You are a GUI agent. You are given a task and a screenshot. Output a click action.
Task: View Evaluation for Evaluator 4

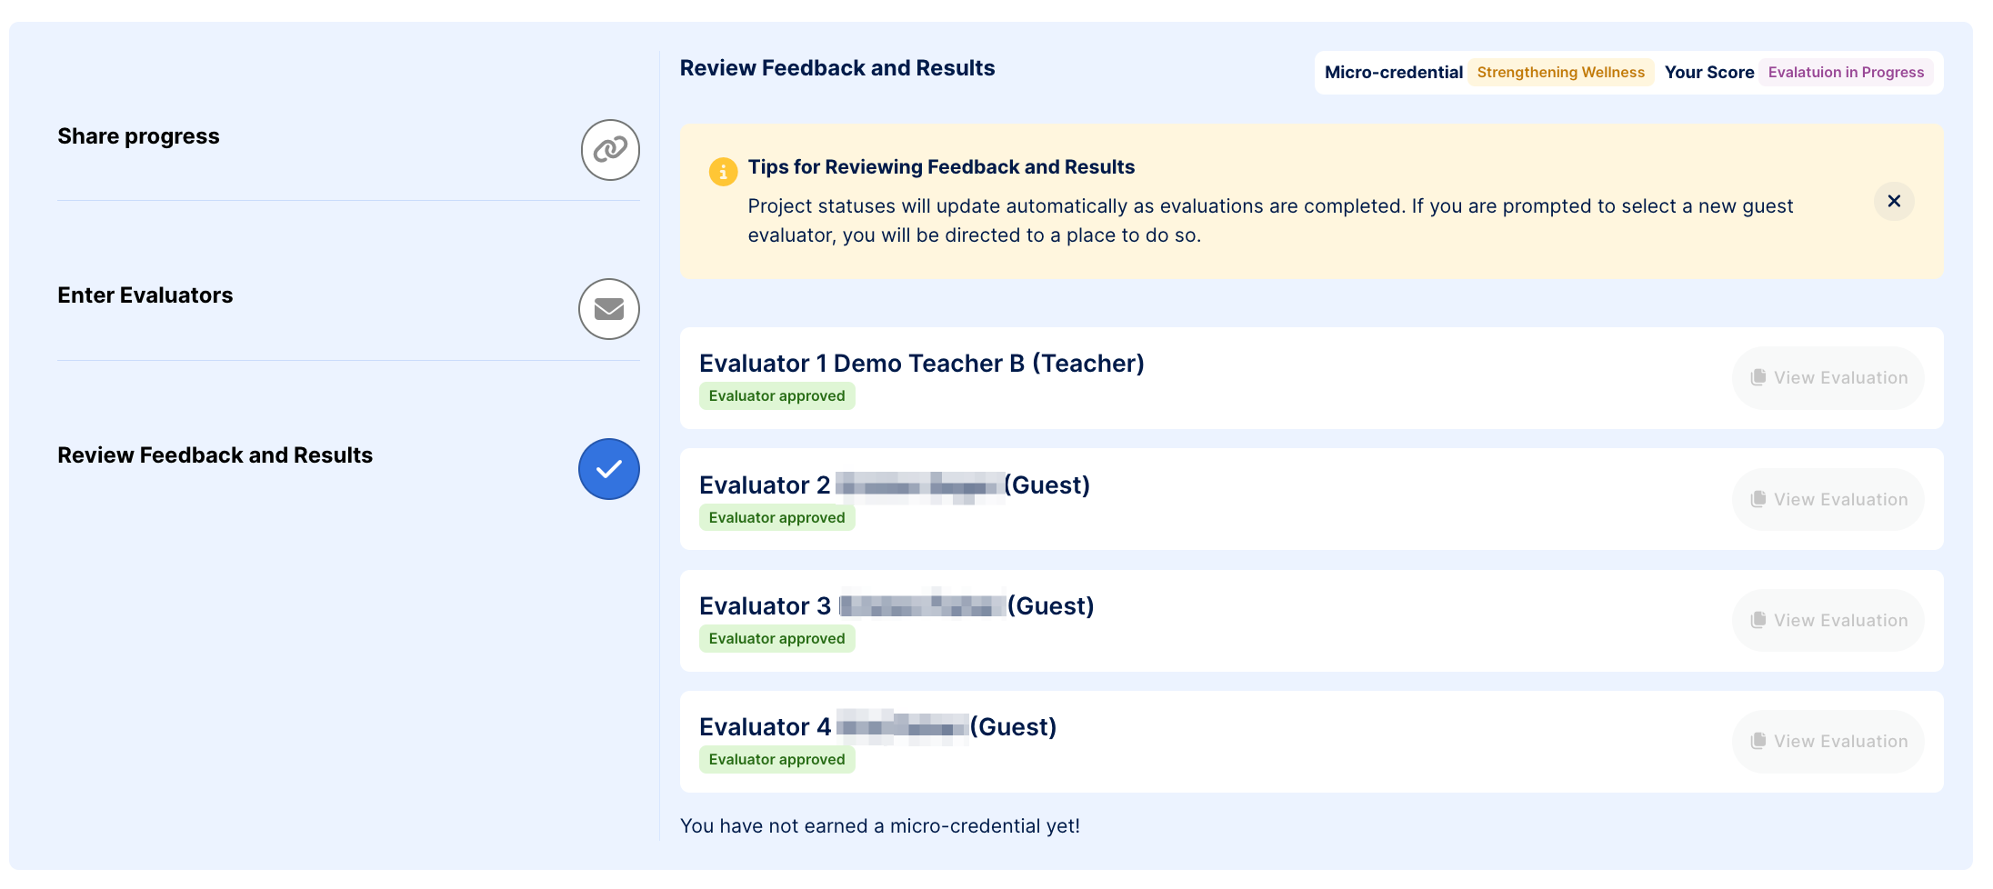point(1828,742)
